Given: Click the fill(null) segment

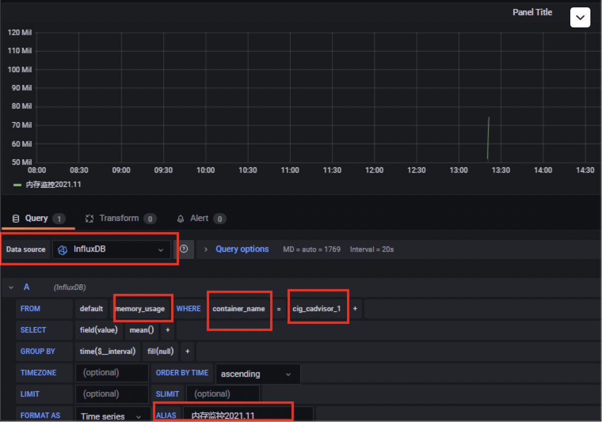Looking at the screenshot, I should click(x=161, y=351).
